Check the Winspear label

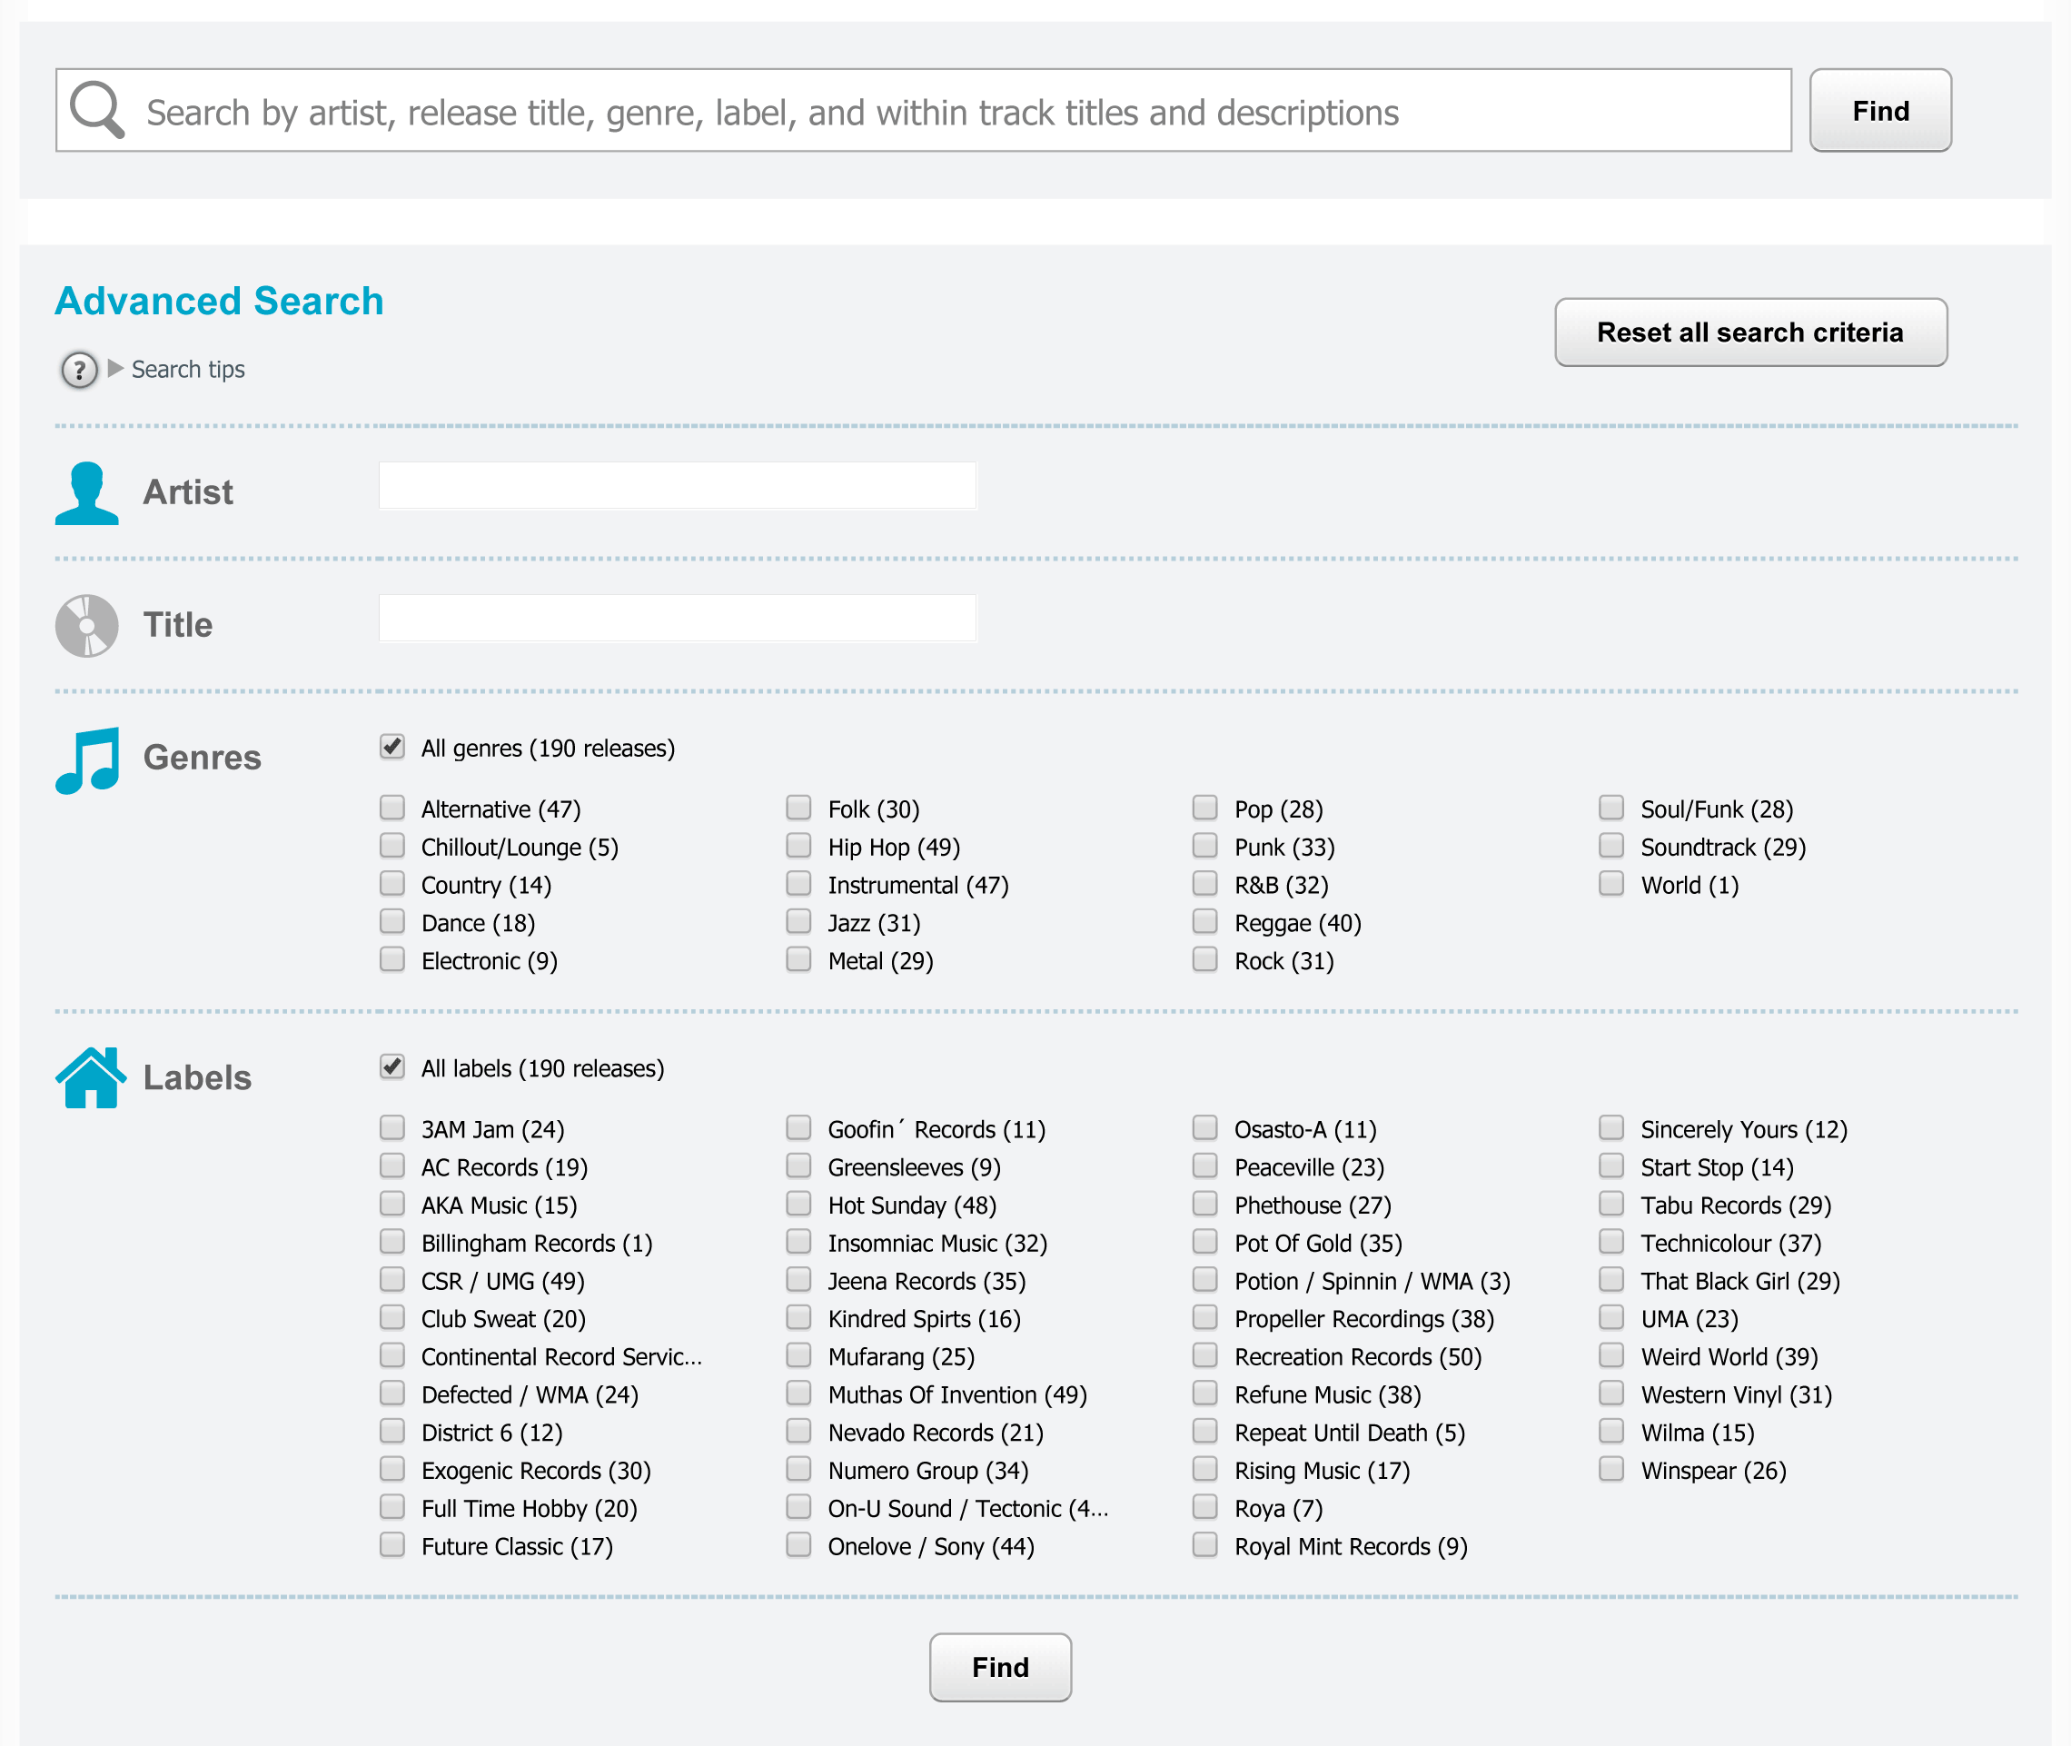(x=1610, y=1469)
